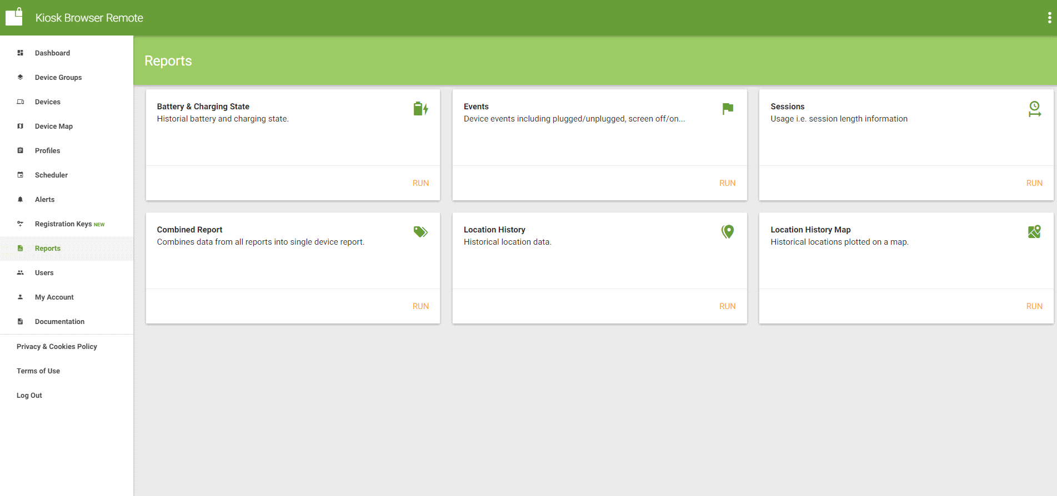
Task: Open Dashboard from the sidebar
Action: [67, 53]
